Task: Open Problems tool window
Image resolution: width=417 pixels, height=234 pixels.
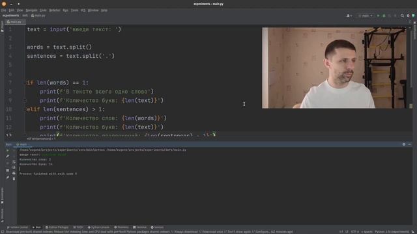Action: point(121,227)
